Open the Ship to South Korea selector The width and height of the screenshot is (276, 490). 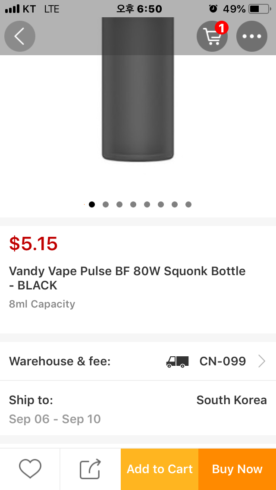tap(231, 400)
